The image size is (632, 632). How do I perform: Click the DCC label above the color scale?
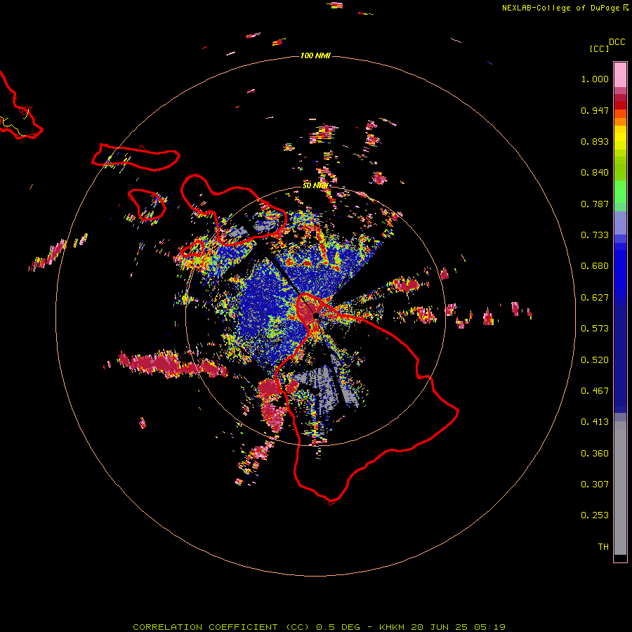617,42
